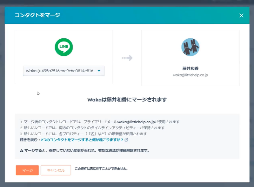The image size is (254, 187).
Task: Click the heading Wakaは藤井和香にマージされます
Action: [x=127, y=100]
